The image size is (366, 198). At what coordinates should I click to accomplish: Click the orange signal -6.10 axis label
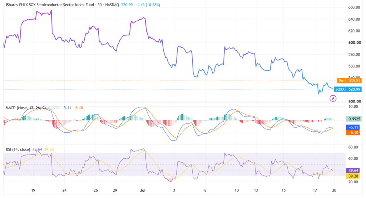(353, 133)
